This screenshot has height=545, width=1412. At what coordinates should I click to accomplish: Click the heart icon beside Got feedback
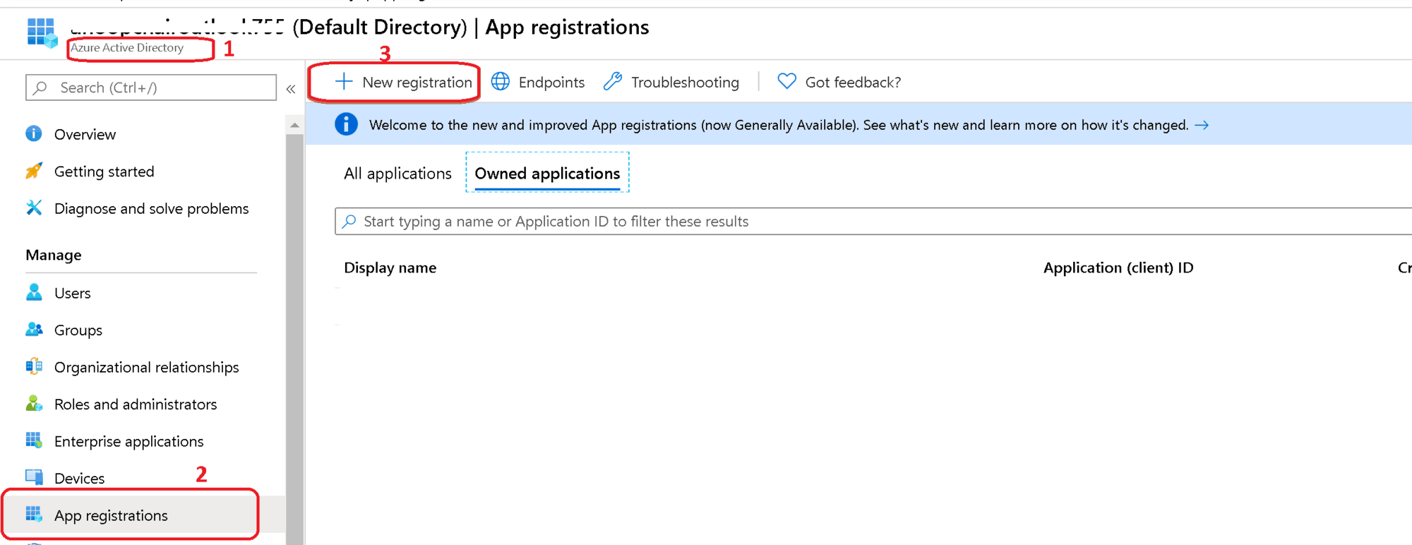coord(786,81)
